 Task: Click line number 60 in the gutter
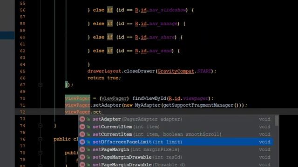click(22, 37)
